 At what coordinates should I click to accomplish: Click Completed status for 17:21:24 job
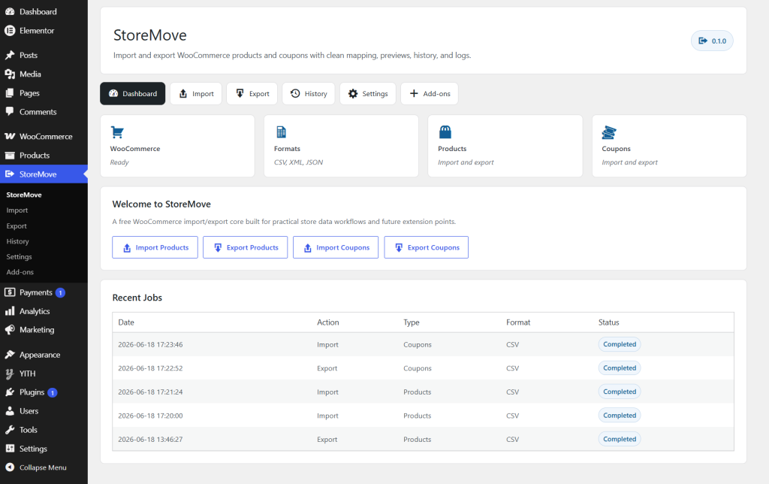point(620,392)
